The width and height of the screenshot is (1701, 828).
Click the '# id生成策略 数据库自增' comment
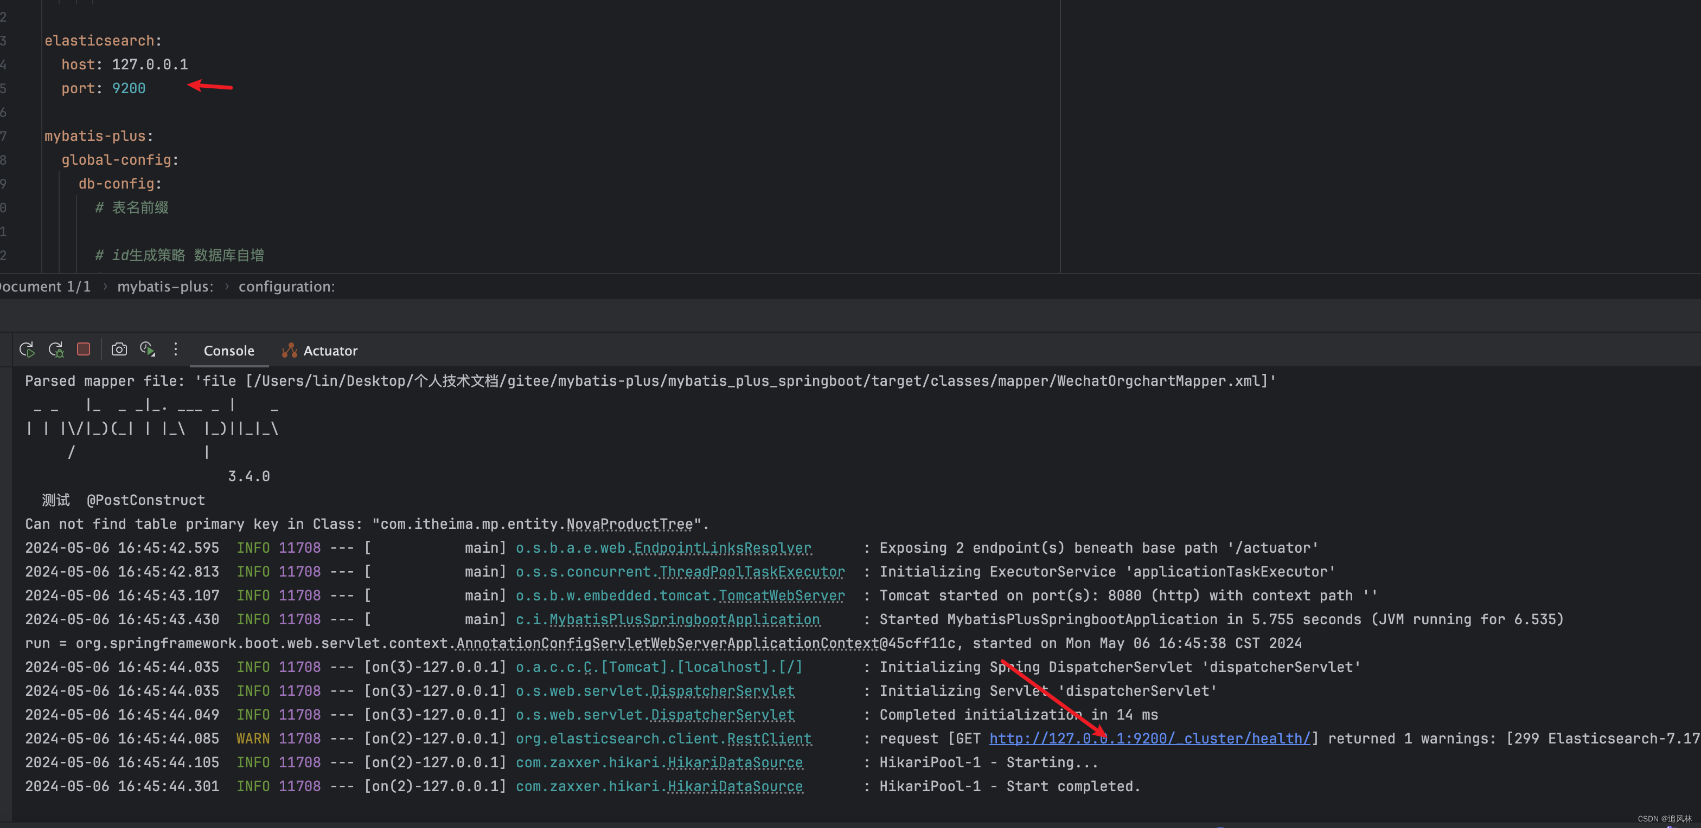pos(180,255)
